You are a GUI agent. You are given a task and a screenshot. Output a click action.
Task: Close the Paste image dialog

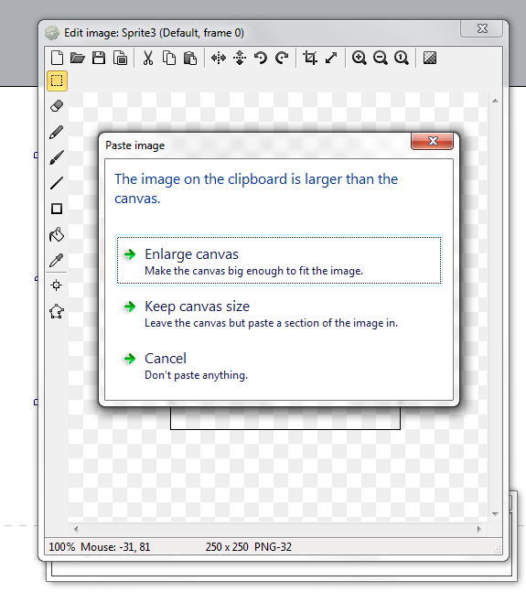point(432,141)
